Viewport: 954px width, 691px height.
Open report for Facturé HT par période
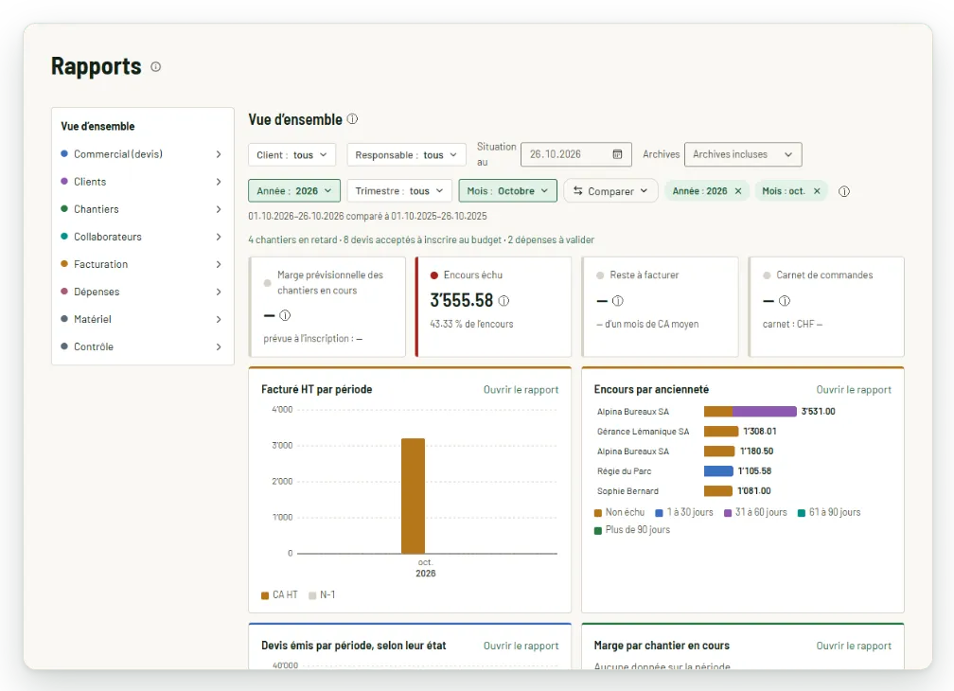point(521,390)
